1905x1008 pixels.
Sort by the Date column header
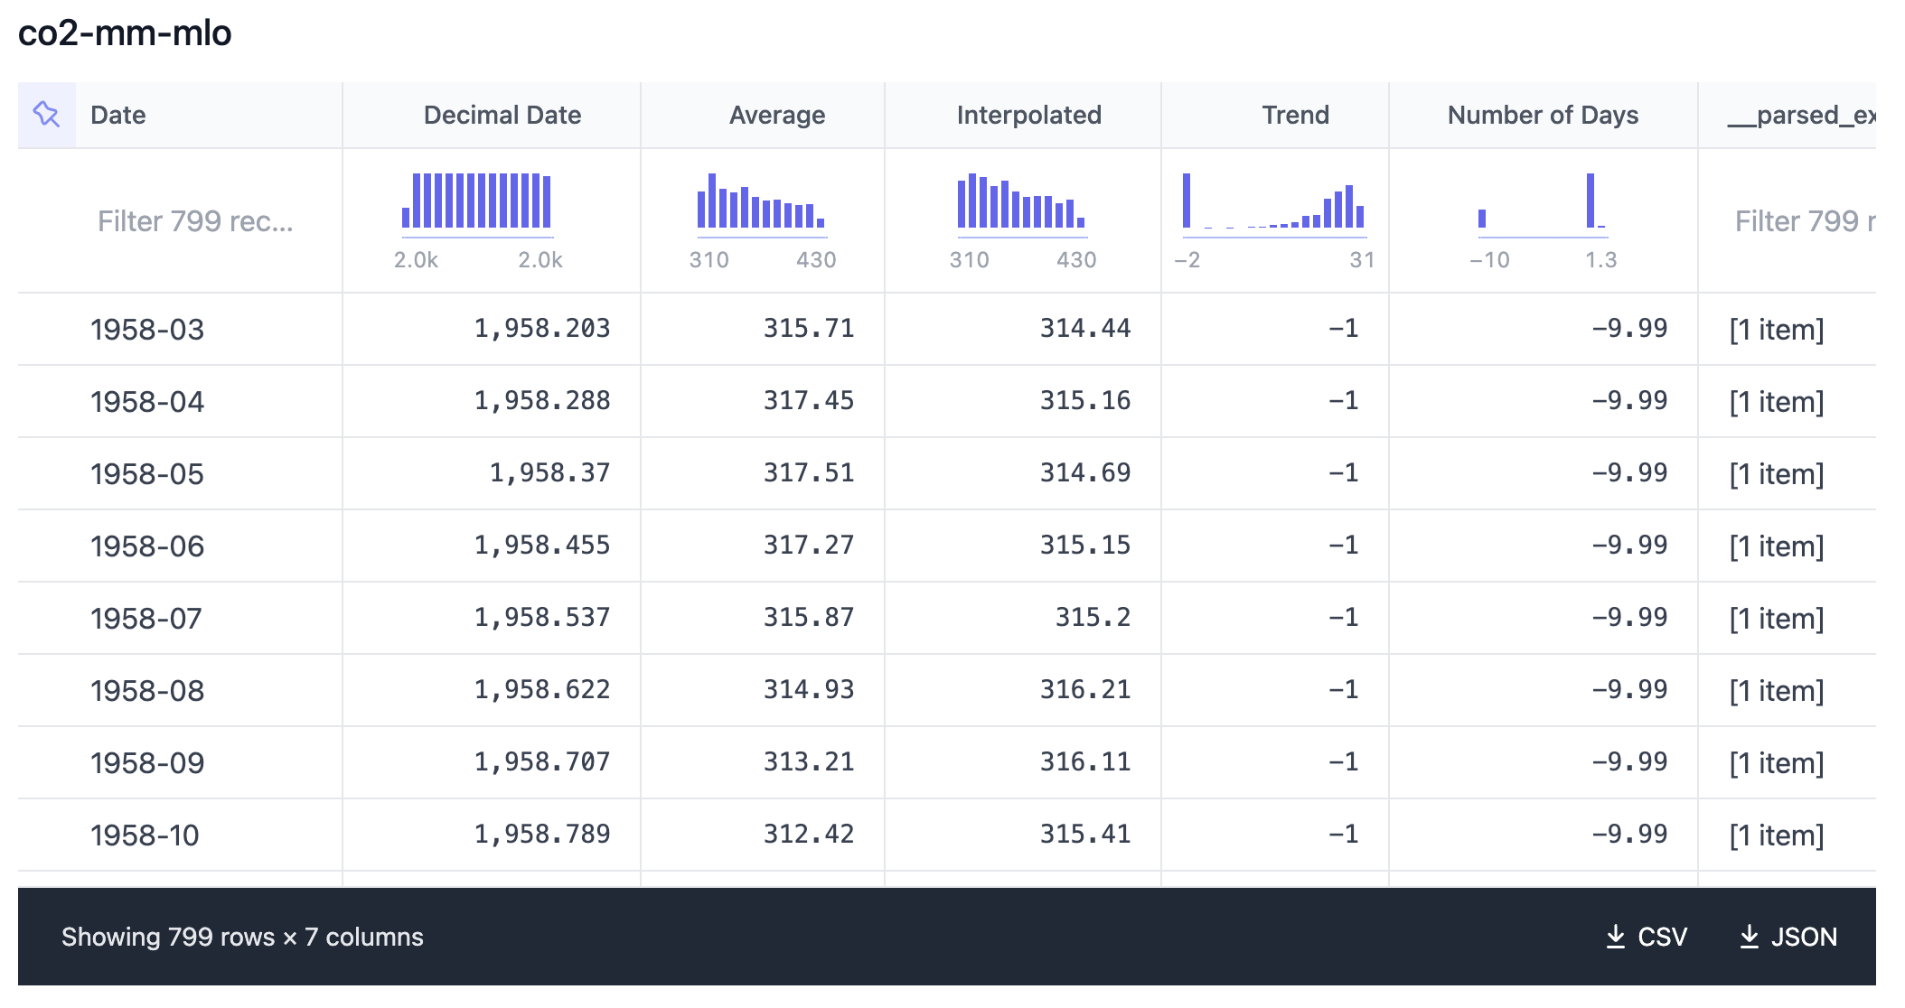(x=118, y=115)
